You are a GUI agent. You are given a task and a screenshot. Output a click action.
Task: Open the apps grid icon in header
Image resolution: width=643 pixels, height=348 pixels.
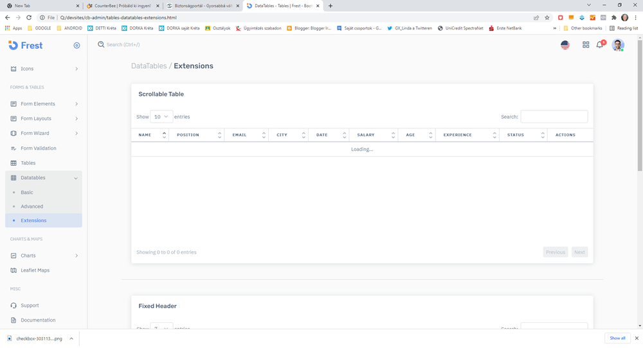coord(586,45)
